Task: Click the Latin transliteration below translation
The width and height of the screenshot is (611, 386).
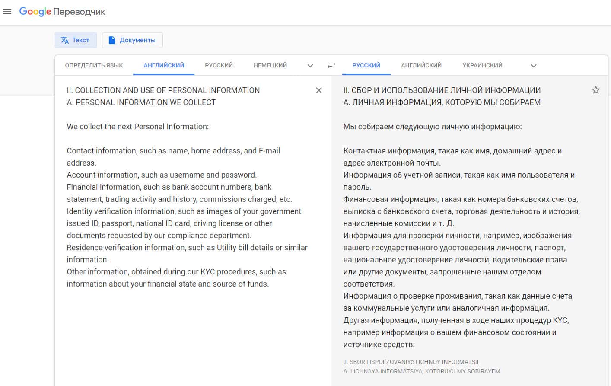Action: pos(421,367)
